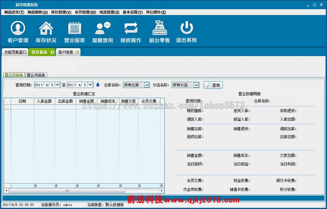Click table horizontal scrollbar thumb
This screenshot has height=209, width=327.
(x=67, y=191)
